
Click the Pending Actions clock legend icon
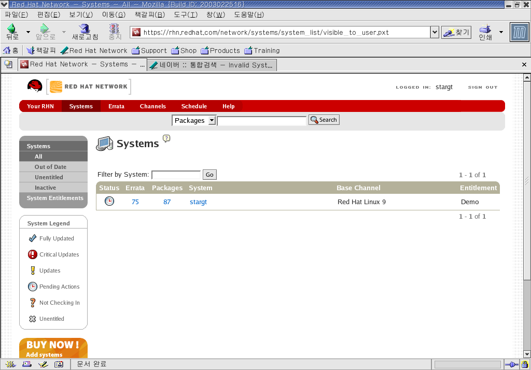(33, 287)
